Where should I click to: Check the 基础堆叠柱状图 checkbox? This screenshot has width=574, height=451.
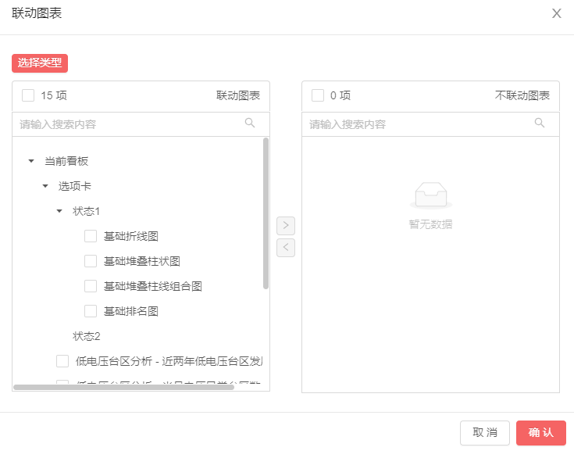91,261
